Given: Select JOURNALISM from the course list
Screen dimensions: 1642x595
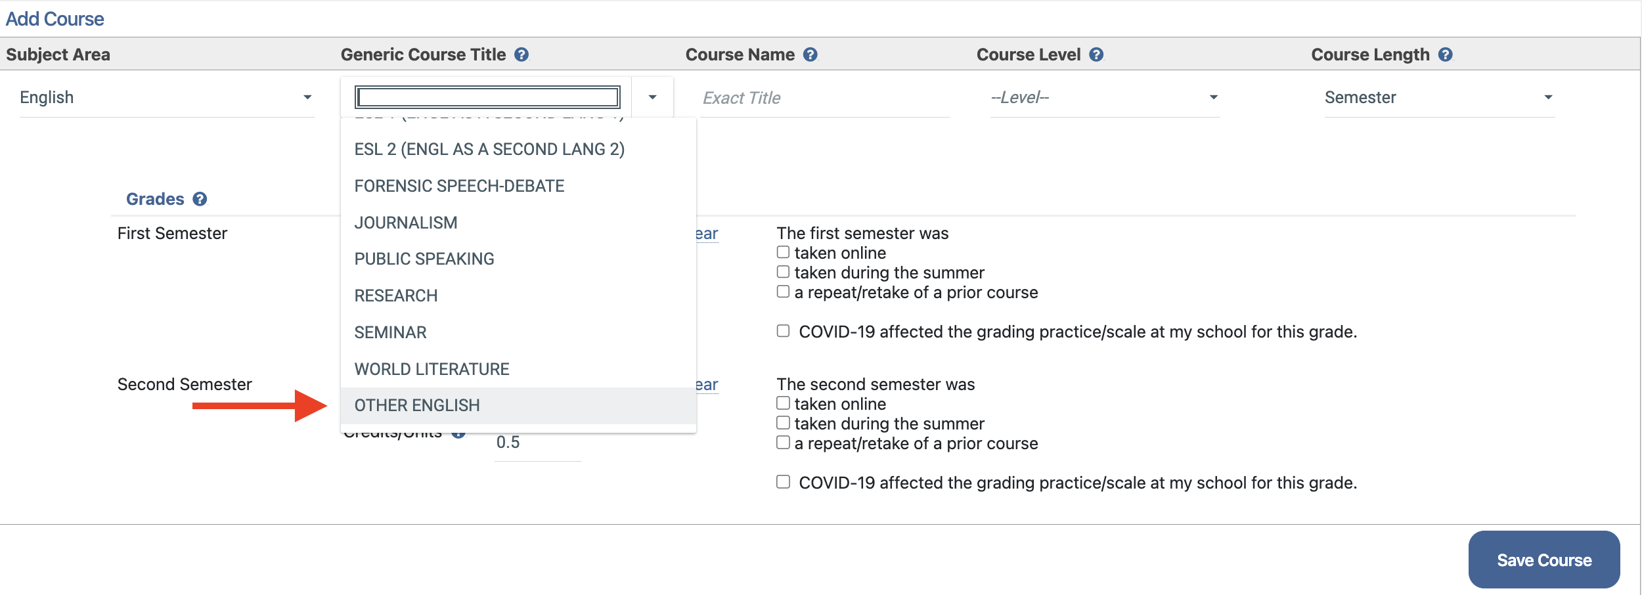Looking at the screenshot, I should (406, 223).
